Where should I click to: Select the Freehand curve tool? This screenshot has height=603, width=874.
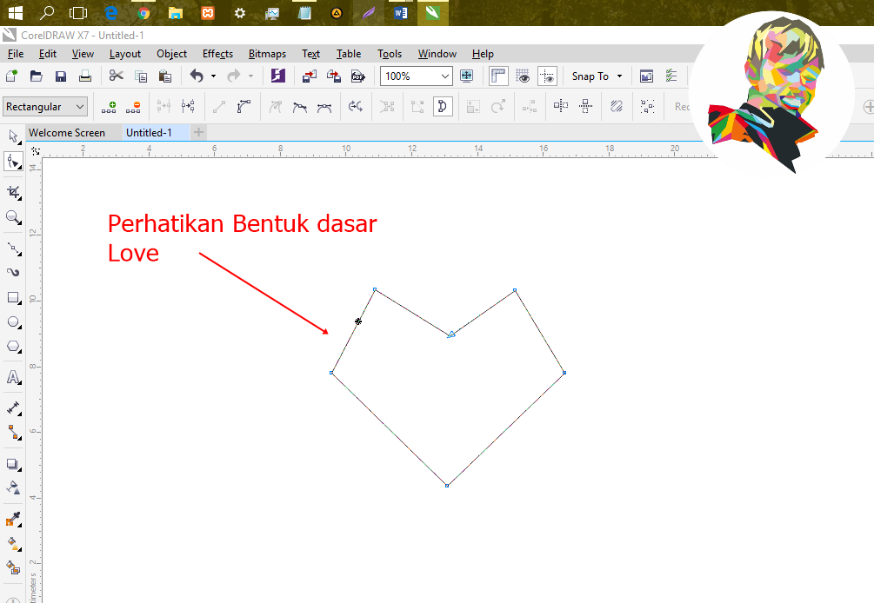coord(13,249)
